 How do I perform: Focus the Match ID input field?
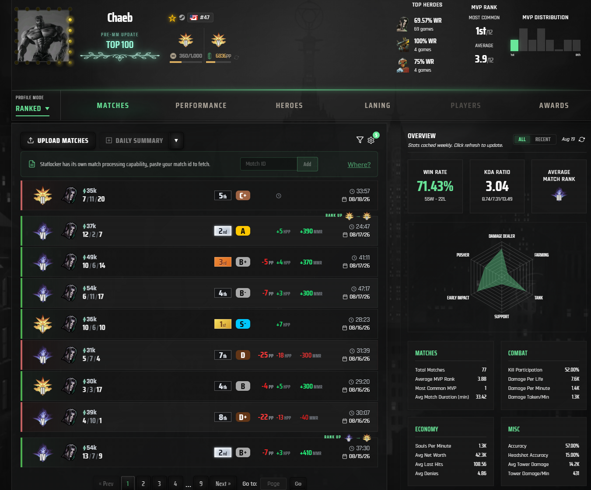(x=269, y=164)
